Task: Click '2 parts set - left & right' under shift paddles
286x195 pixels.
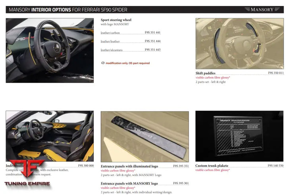Action: [211, 82]
